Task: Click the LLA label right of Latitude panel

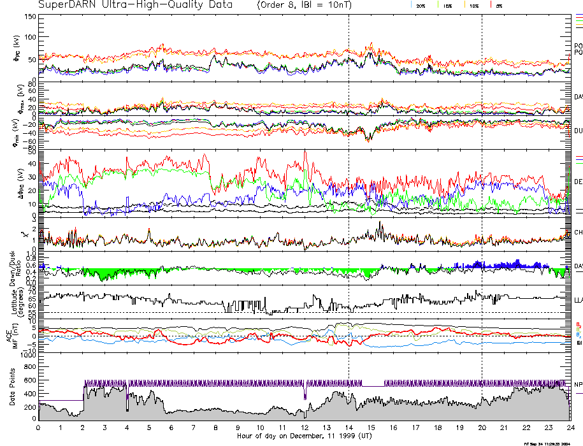Action: click(x=578, y=299)
